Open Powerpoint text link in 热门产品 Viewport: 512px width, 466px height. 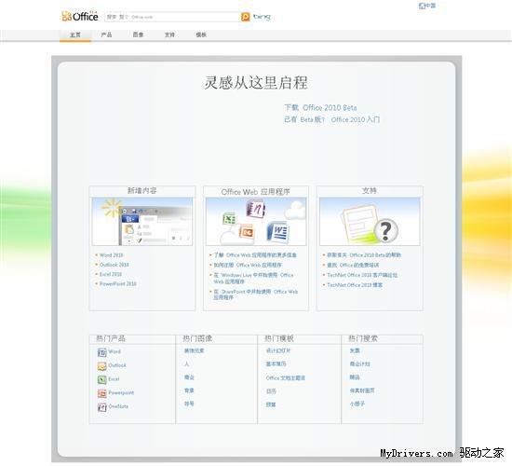click(x=121, y=392)
